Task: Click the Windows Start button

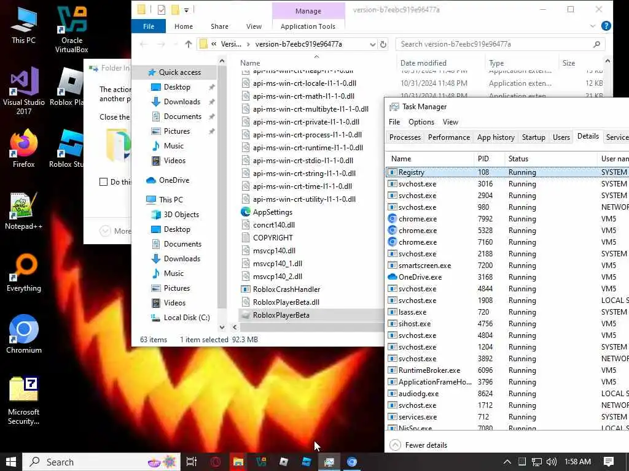Action: point(11,462)
